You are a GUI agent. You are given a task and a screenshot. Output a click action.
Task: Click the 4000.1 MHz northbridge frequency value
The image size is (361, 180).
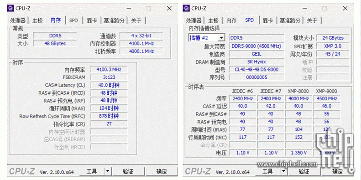point(141,51)
